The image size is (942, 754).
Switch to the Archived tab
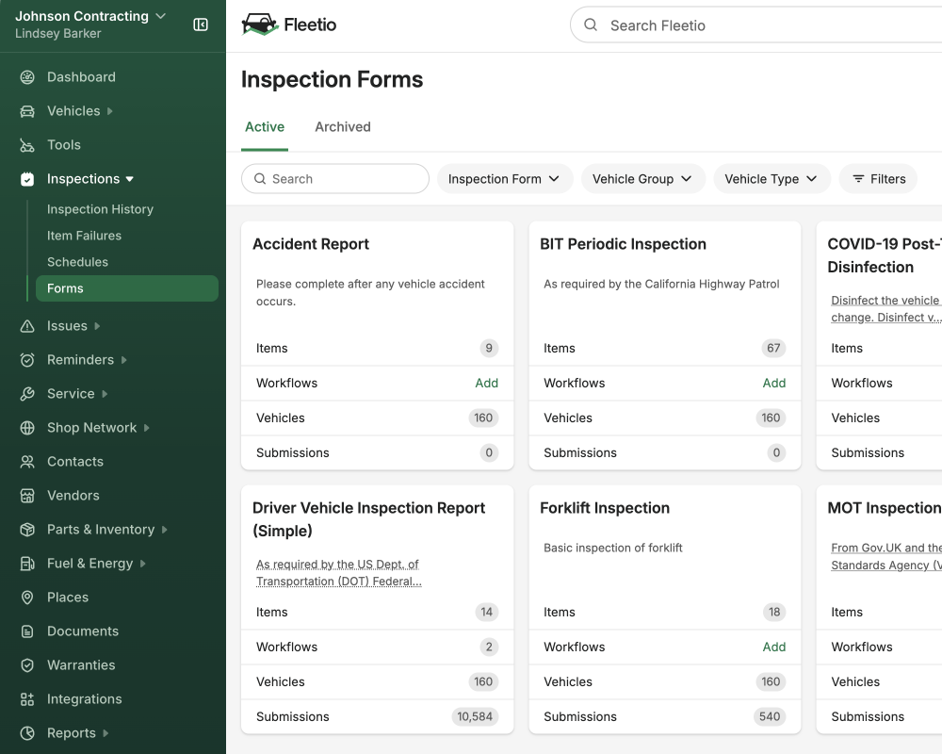(343, 127)
